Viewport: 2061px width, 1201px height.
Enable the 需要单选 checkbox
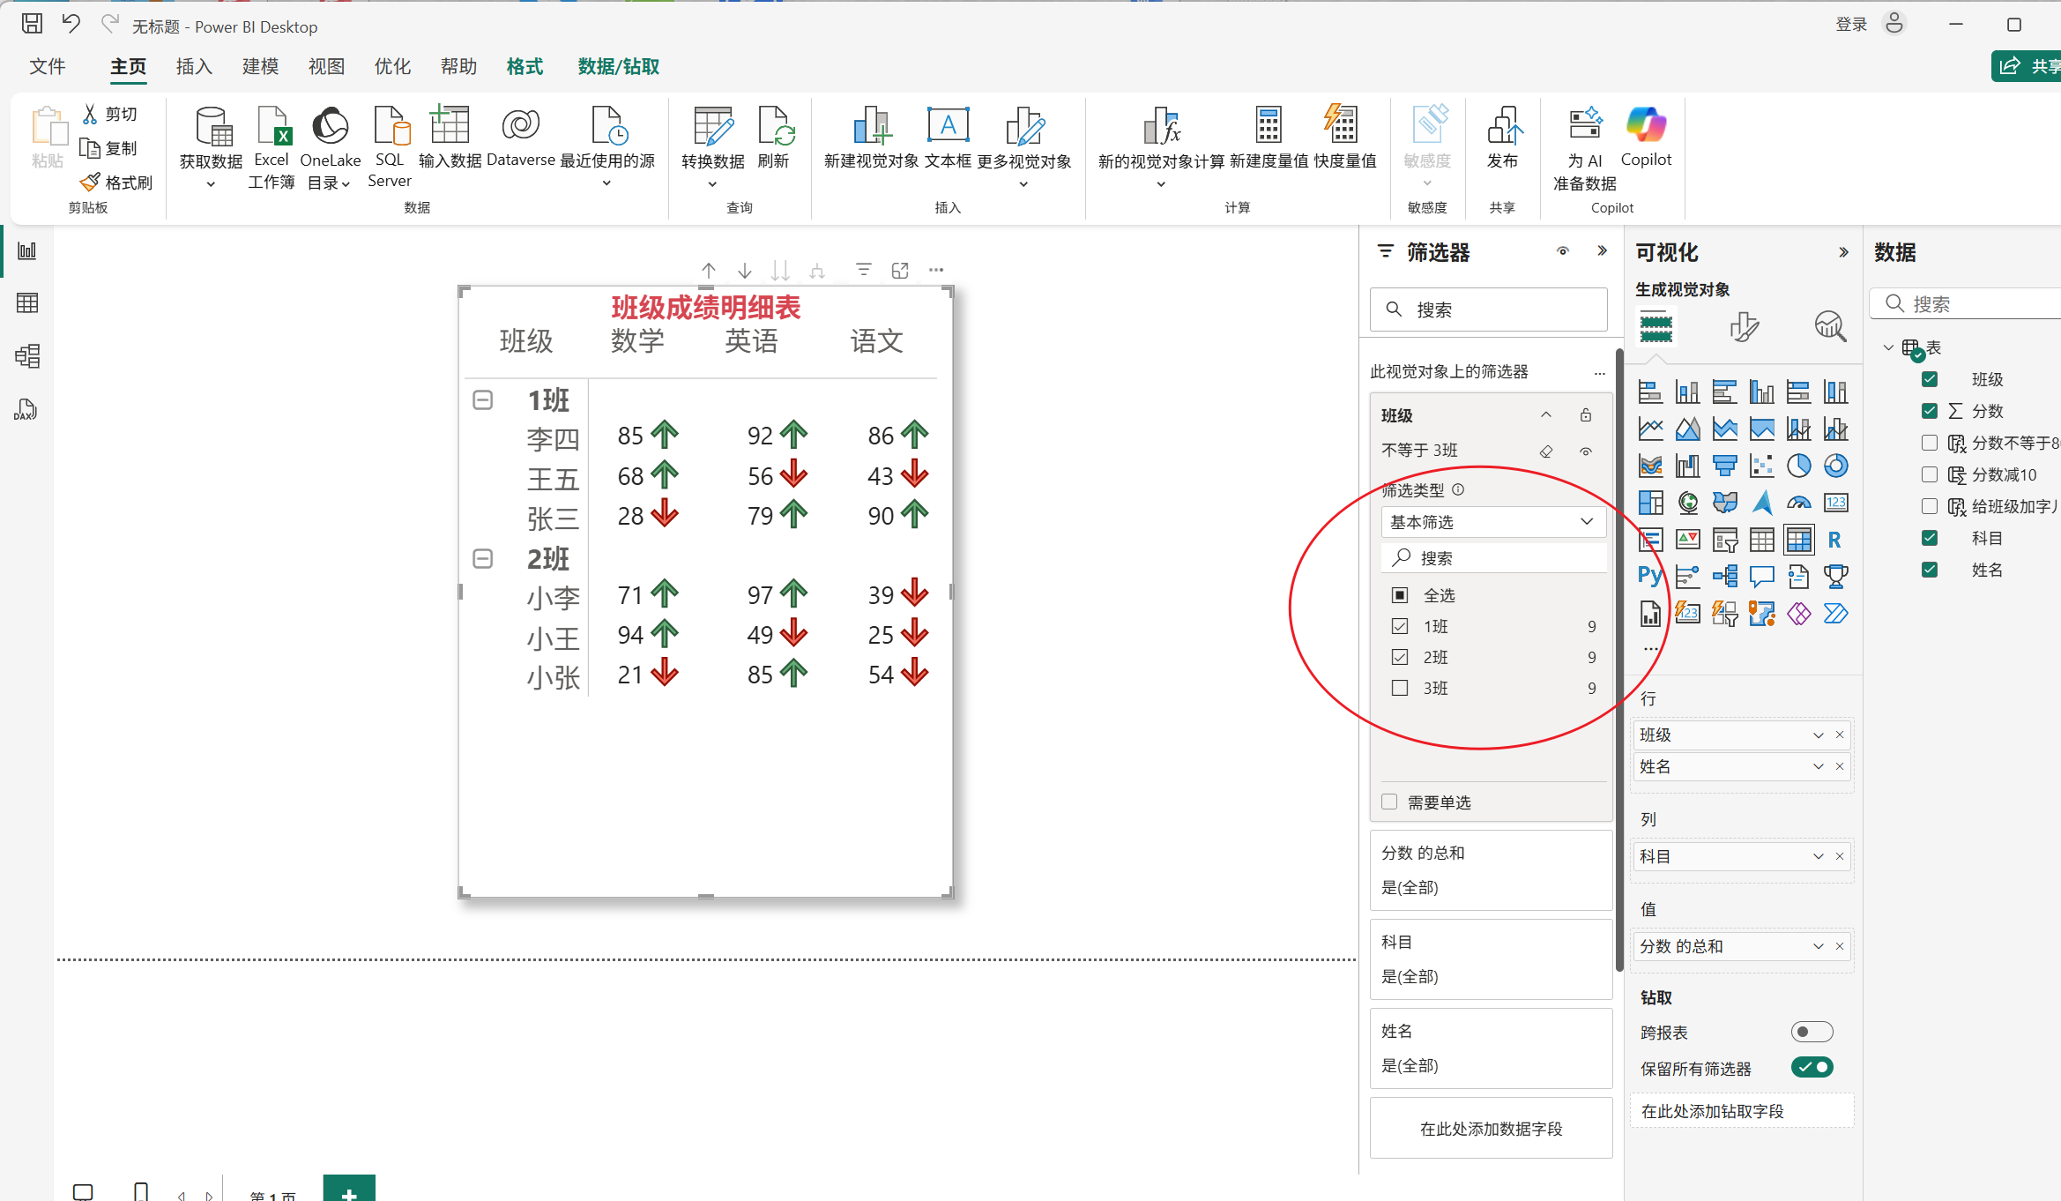[x=1390, y=802]
